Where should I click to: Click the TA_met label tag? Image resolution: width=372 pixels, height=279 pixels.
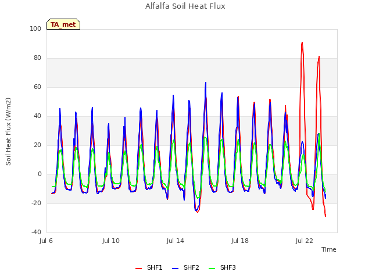click(63, 24)
